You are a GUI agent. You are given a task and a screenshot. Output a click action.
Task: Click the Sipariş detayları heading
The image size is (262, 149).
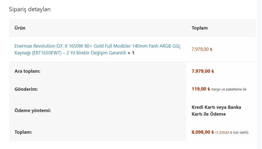(x=30, y=9)
